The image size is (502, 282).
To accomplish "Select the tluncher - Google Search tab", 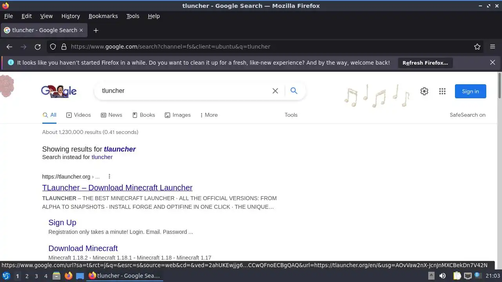I will coord(43,30).
